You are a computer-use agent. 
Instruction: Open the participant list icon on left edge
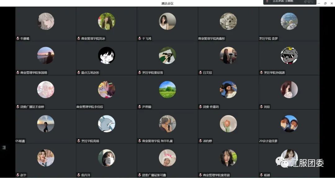[x=4, y=148]
